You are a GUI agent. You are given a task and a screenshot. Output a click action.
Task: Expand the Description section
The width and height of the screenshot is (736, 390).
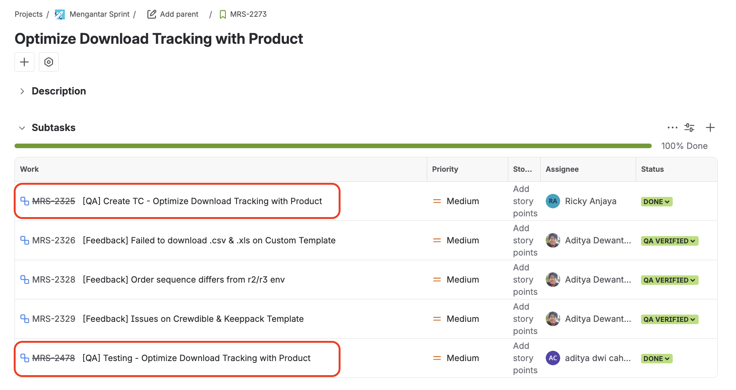22,91
